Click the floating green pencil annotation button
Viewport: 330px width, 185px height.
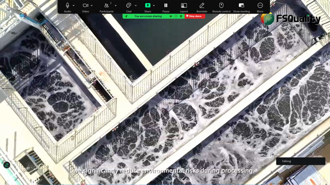click(6, 165)
